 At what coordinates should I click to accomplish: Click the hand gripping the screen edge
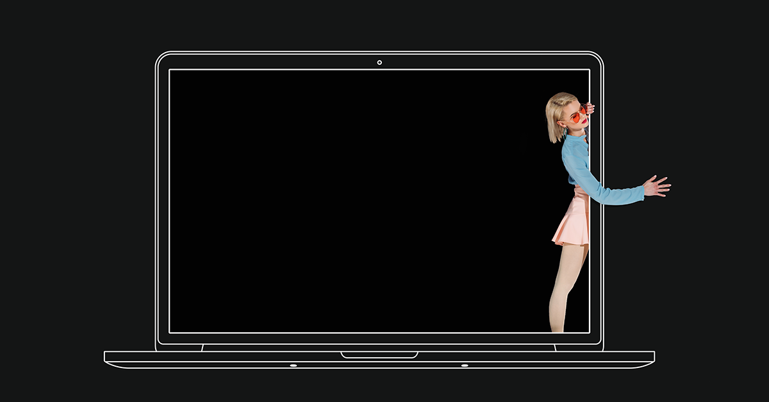click(x=589, y=108)
